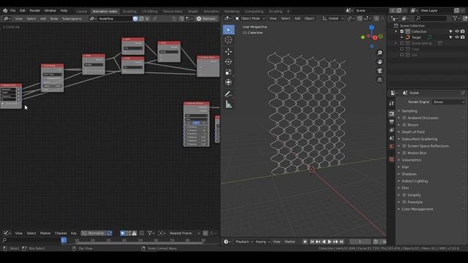Select the Rotate tool
Image resolution: width=468 pixels, height=263 pixels.
click(x=228, y=61)
